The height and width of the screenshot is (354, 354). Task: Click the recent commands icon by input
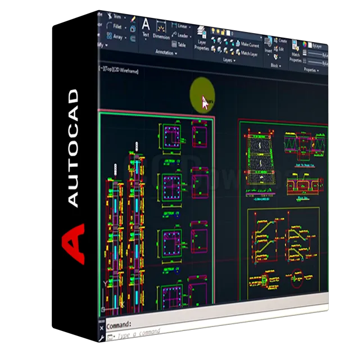pos(110,337)
